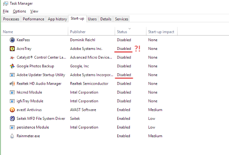Image resolution: width=229 pixels, height=155 pixels.
Task: Click the hkcmd Module icon
Action: [12, 93]
